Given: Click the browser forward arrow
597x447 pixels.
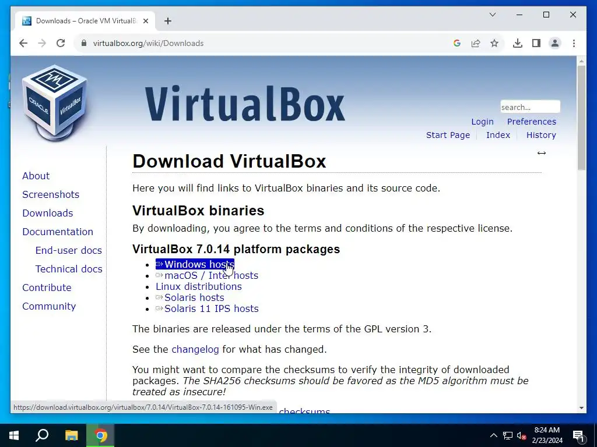Looking at the screenshot, I should [42, 43].
